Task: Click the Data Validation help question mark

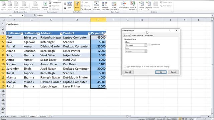Action: tap(170, 30)
